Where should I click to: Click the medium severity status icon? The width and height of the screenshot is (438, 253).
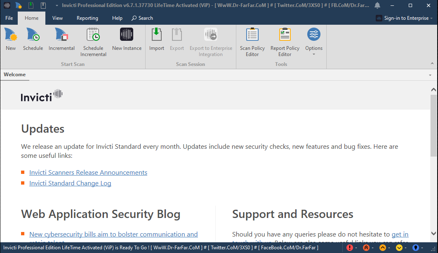(382, 248)
